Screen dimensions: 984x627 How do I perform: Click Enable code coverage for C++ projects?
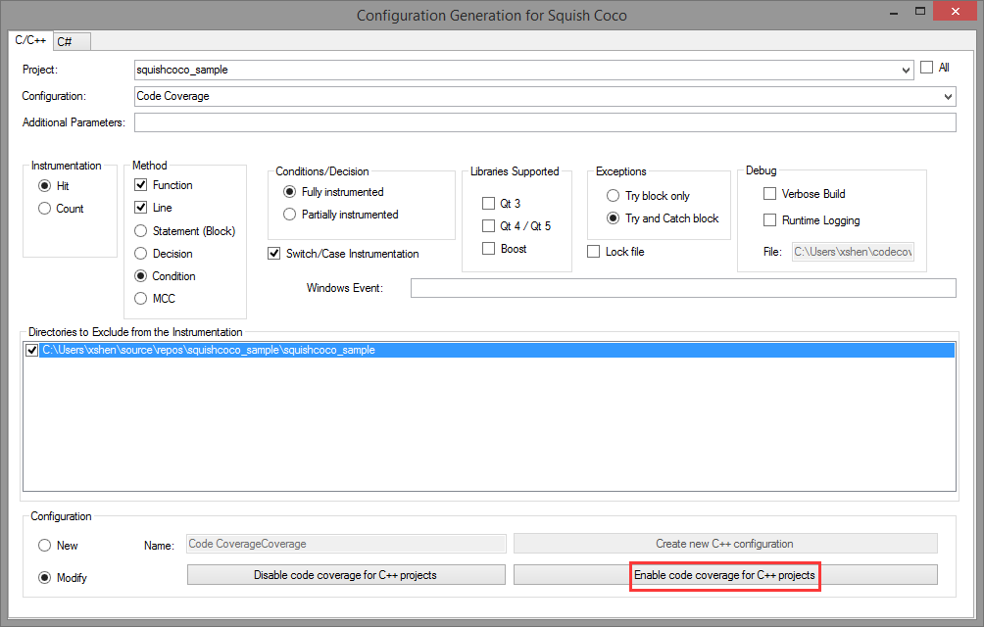click(725, 575)
